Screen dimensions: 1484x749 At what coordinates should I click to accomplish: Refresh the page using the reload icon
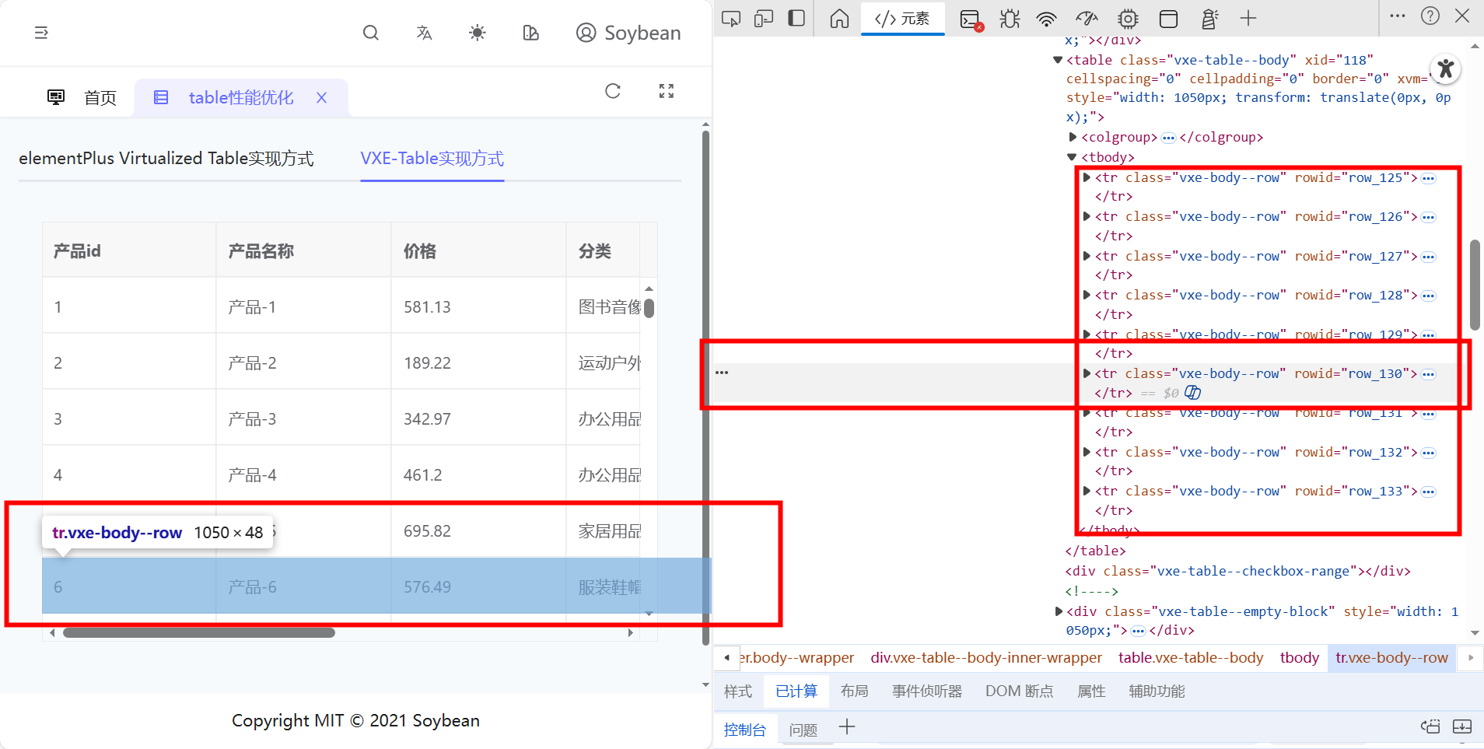[613, 91]
